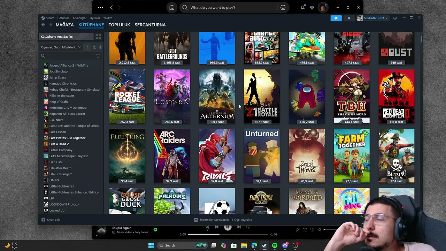Open the Oyunlar menu
This screenshot has width=446, height=251.
click(95, 18)
